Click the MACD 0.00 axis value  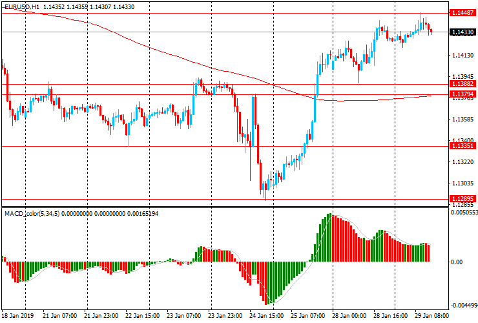pyautogui.click(x=457, y=262)
